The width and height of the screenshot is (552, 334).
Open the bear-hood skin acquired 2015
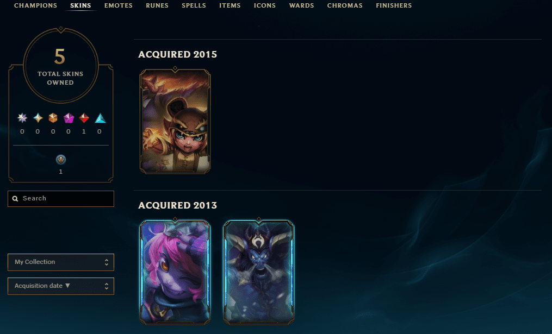point(175,121)
